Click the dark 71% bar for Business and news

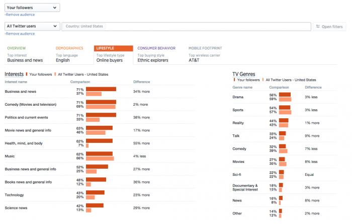click(101, 89)
